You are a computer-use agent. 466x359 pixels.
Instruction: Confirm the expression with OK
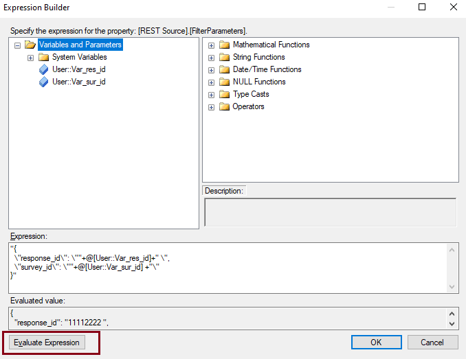click(x=376, y=342)
